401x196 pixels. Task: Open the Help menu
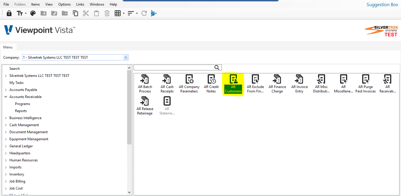[113, 4]
